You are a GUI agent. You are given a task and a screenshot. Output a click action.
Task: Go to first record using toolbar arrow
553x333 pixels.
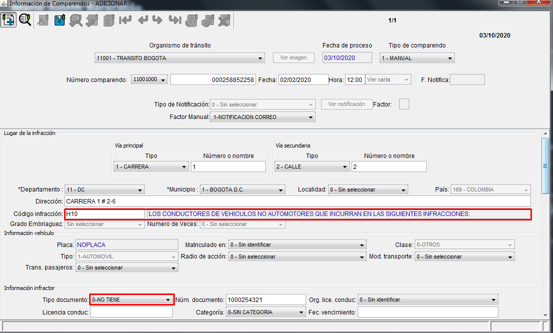[x=125, y=20]
